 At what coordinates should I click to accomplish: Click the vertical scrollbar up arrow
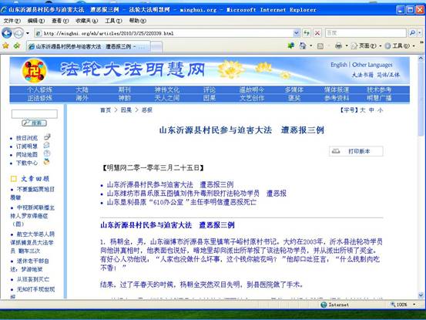421,58
